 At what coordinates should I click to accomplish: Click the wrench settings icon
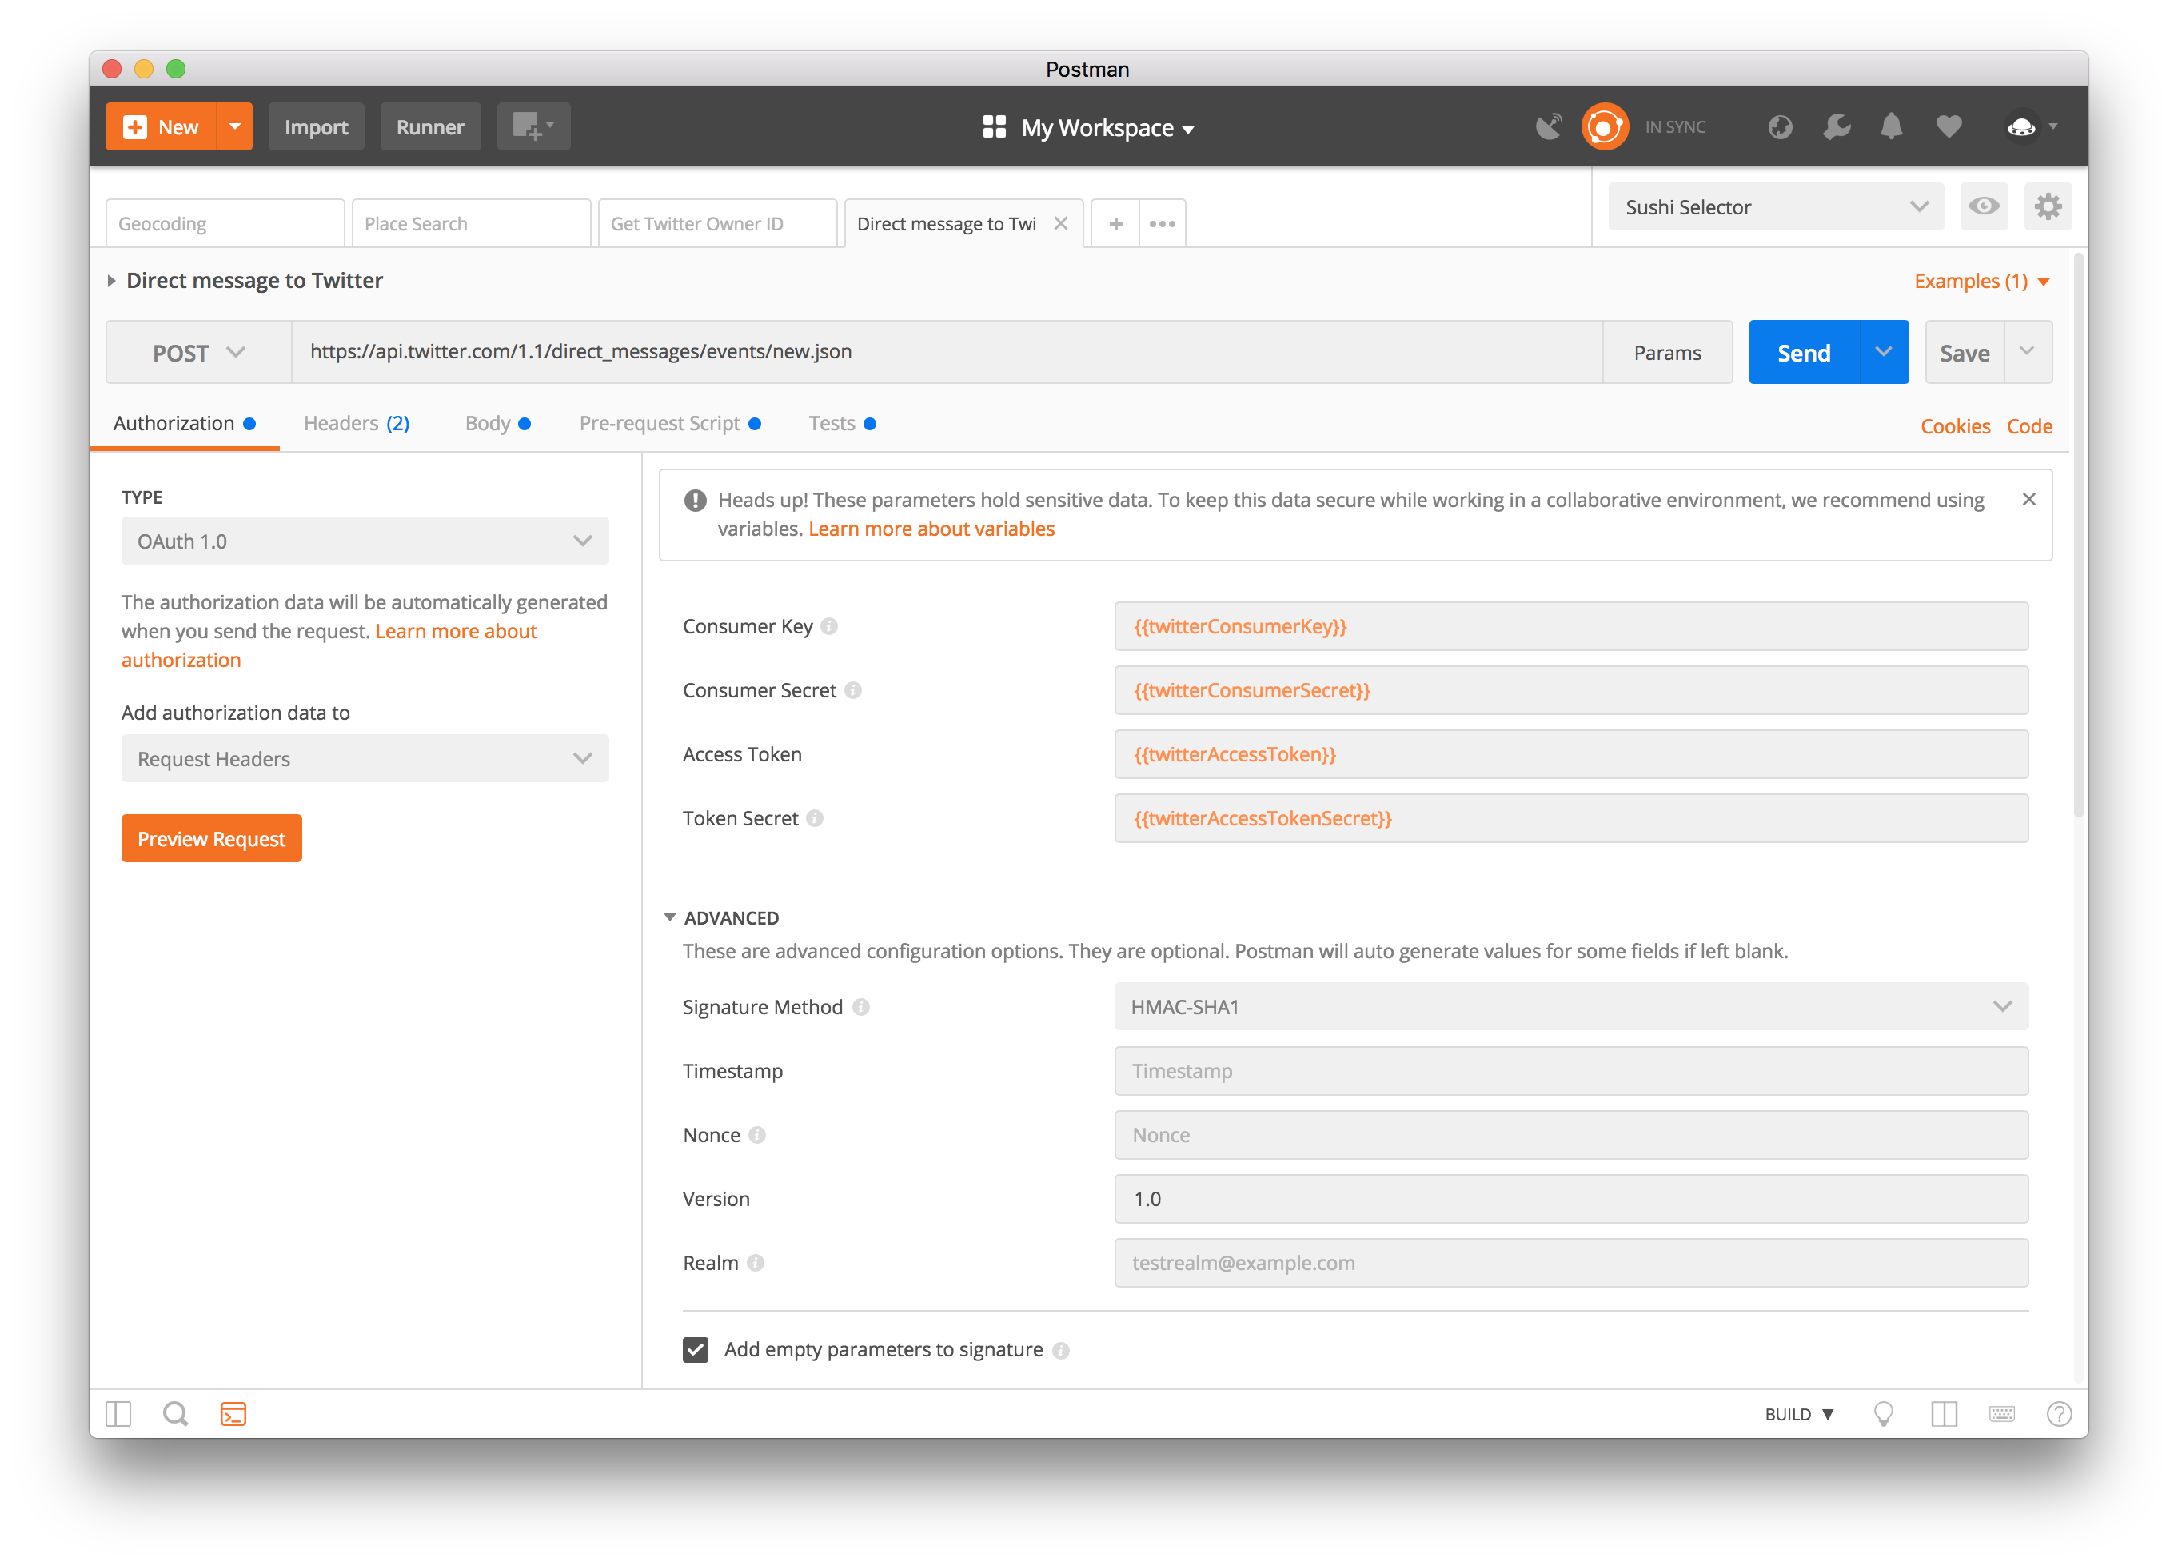coord(1836,127)
